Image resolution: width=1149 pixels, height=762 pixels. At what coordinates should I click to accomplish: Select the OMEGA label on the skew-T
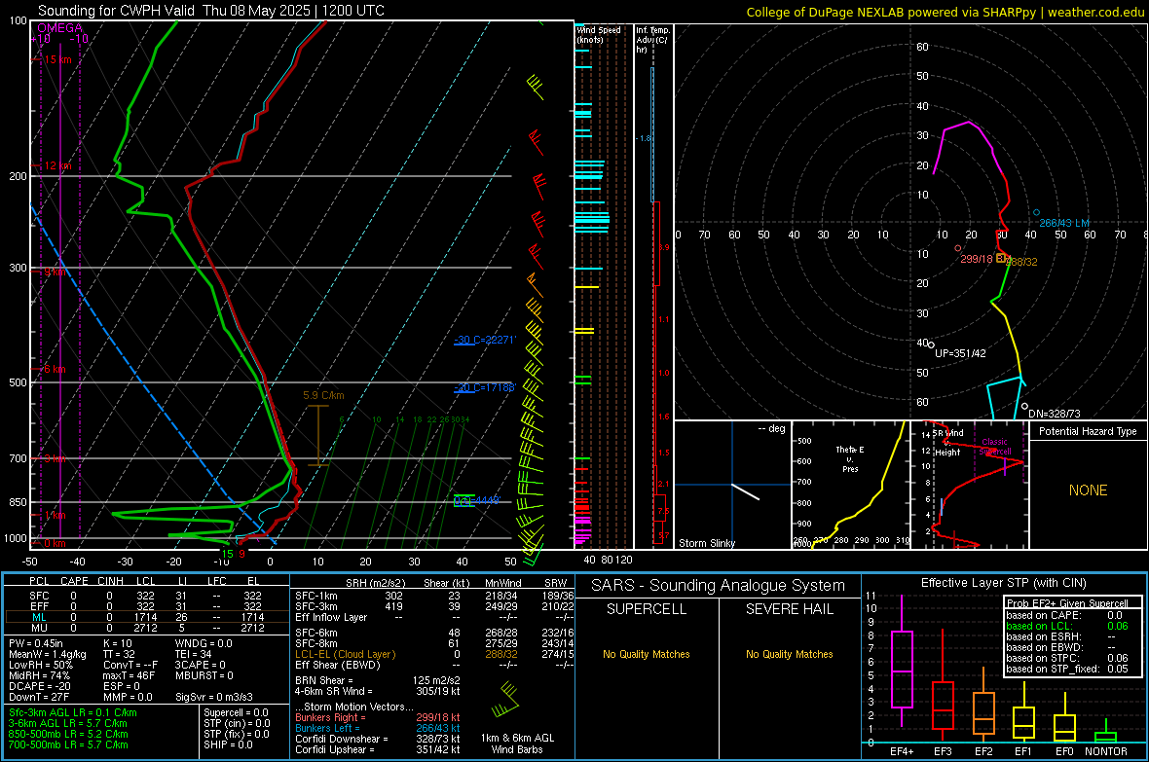[x=60, y=28]
